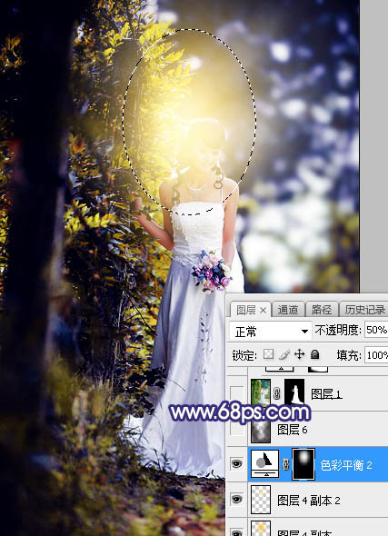This screenshot has width=388, height=536.
Task: Click the mask link icon on 色彩平衡 2
Action: [x=286, y=464]
